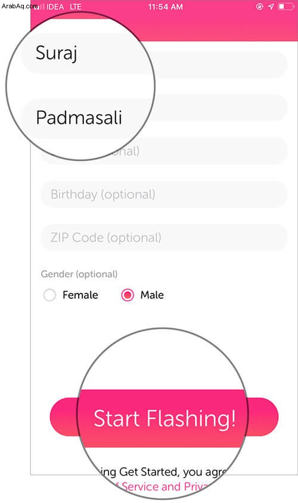Tap the rotation lock icon in status bar
The height and width of the screenshot is (503, 298).
point(259,7)
